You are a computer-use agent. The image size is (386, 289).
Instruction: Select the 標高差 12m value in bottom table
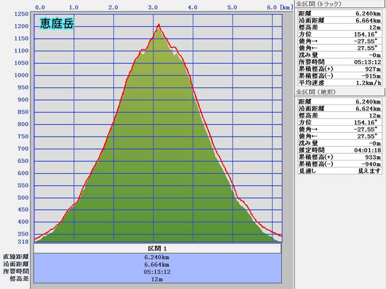[x=157, y=279]
